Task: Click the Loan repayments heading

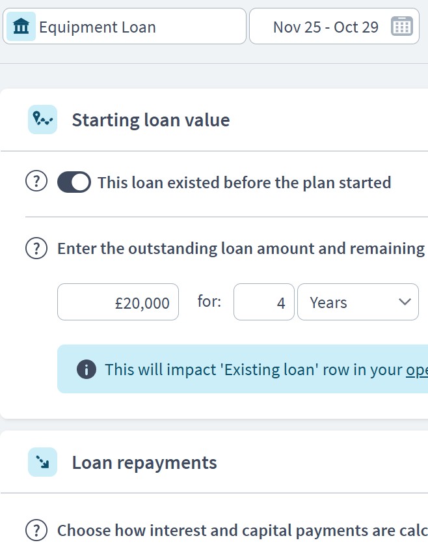Action: pyautogui.click(x=144, y=462)
